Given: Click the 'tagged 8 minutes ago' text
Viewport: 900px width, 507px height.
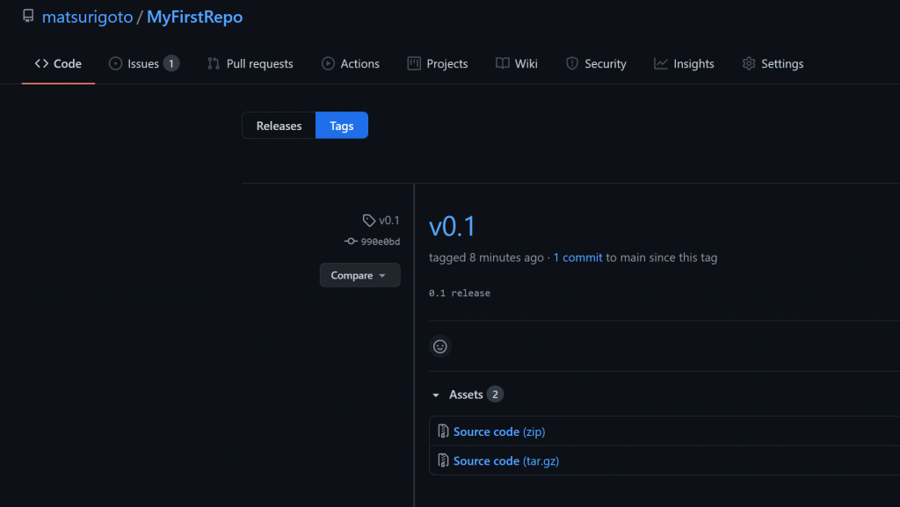Looking at the screenshot, I should (x=486, y=257).
